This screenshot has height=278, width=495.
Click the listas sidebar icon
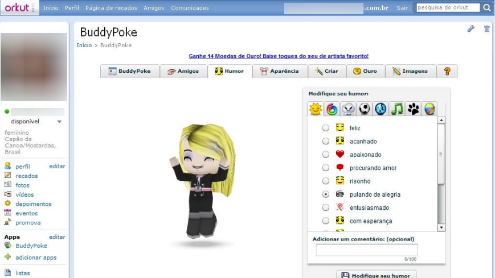pos(8,273)
